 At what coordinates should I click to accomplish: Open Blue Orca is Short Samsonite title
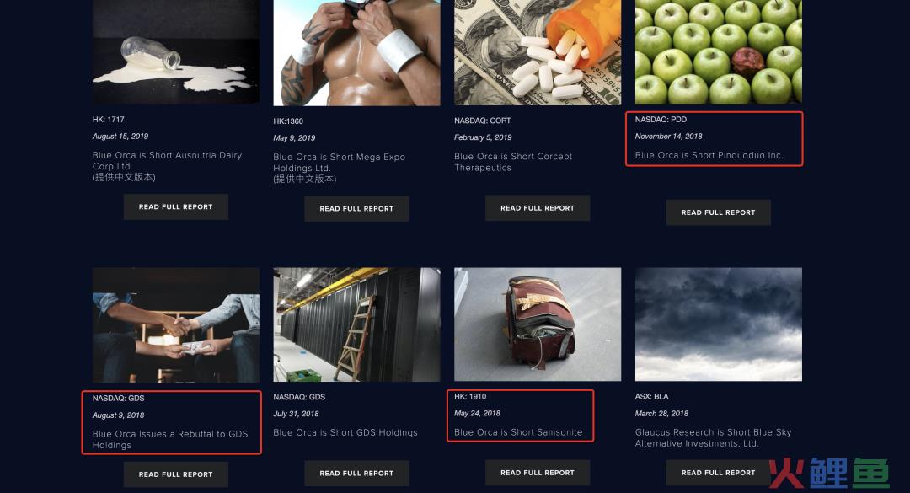(518, 432)
